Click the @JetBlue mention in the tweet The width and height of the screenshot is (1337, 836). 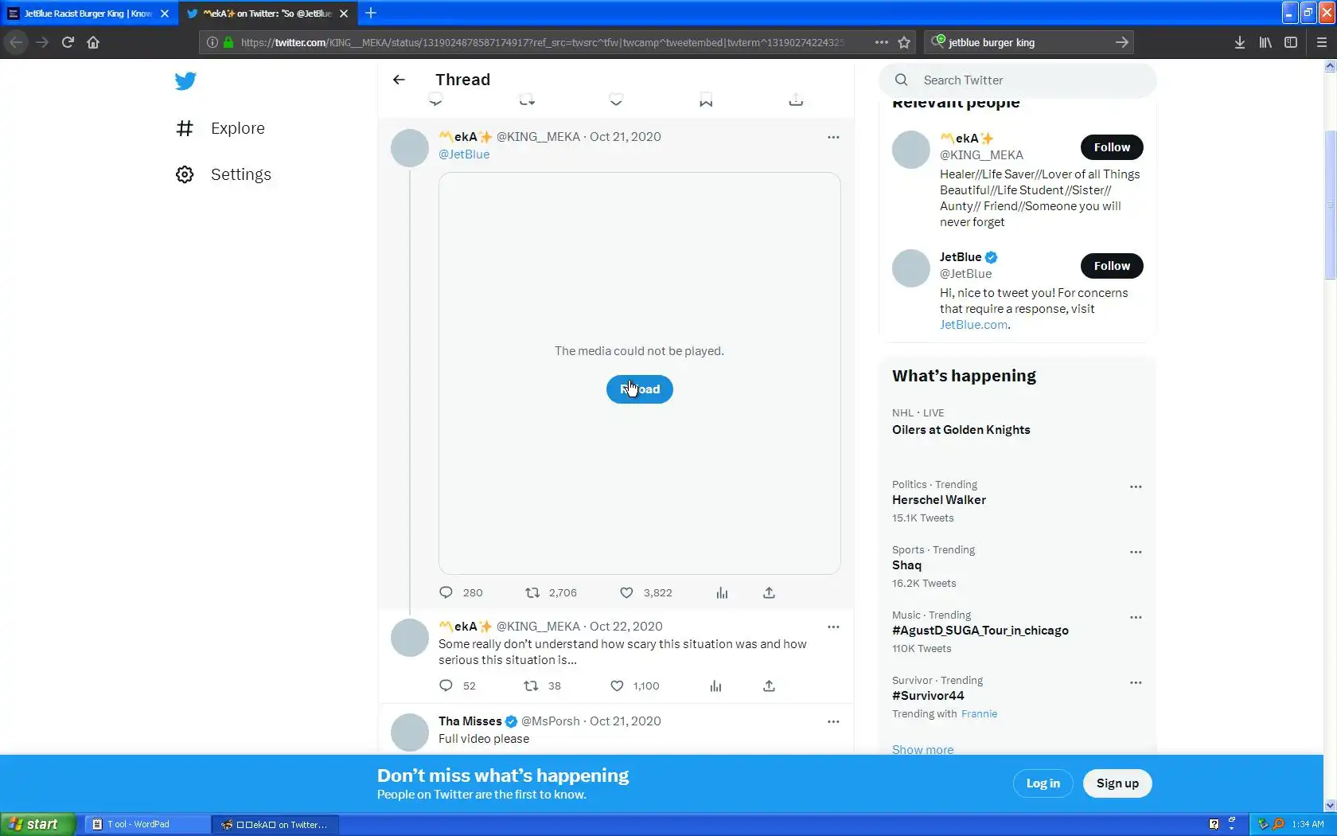(x=464, y=154)
